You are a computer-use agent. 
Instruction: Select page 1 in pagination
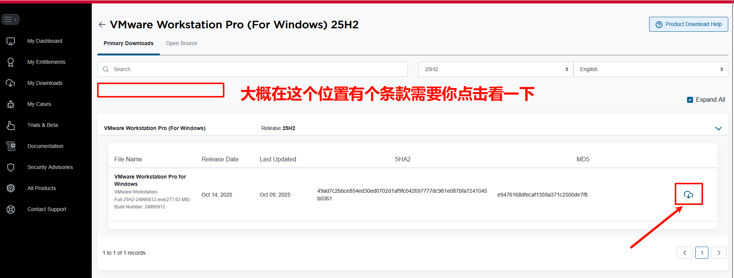click(702, 253)
